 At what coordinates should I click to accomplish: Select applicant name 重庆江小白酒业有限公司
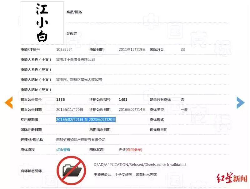click(x=75, y=59)
